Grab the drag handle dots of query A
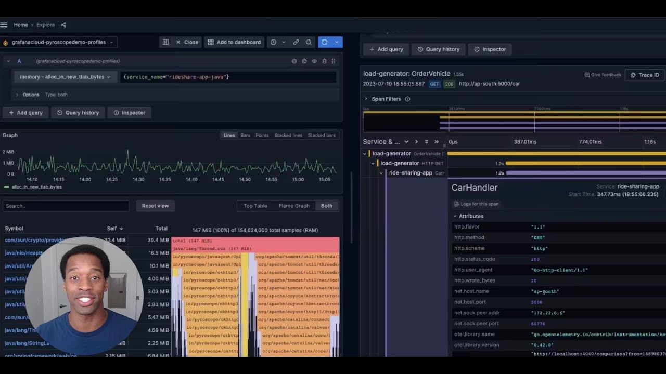This screenshot has width=666, height=374. [334, 61]
